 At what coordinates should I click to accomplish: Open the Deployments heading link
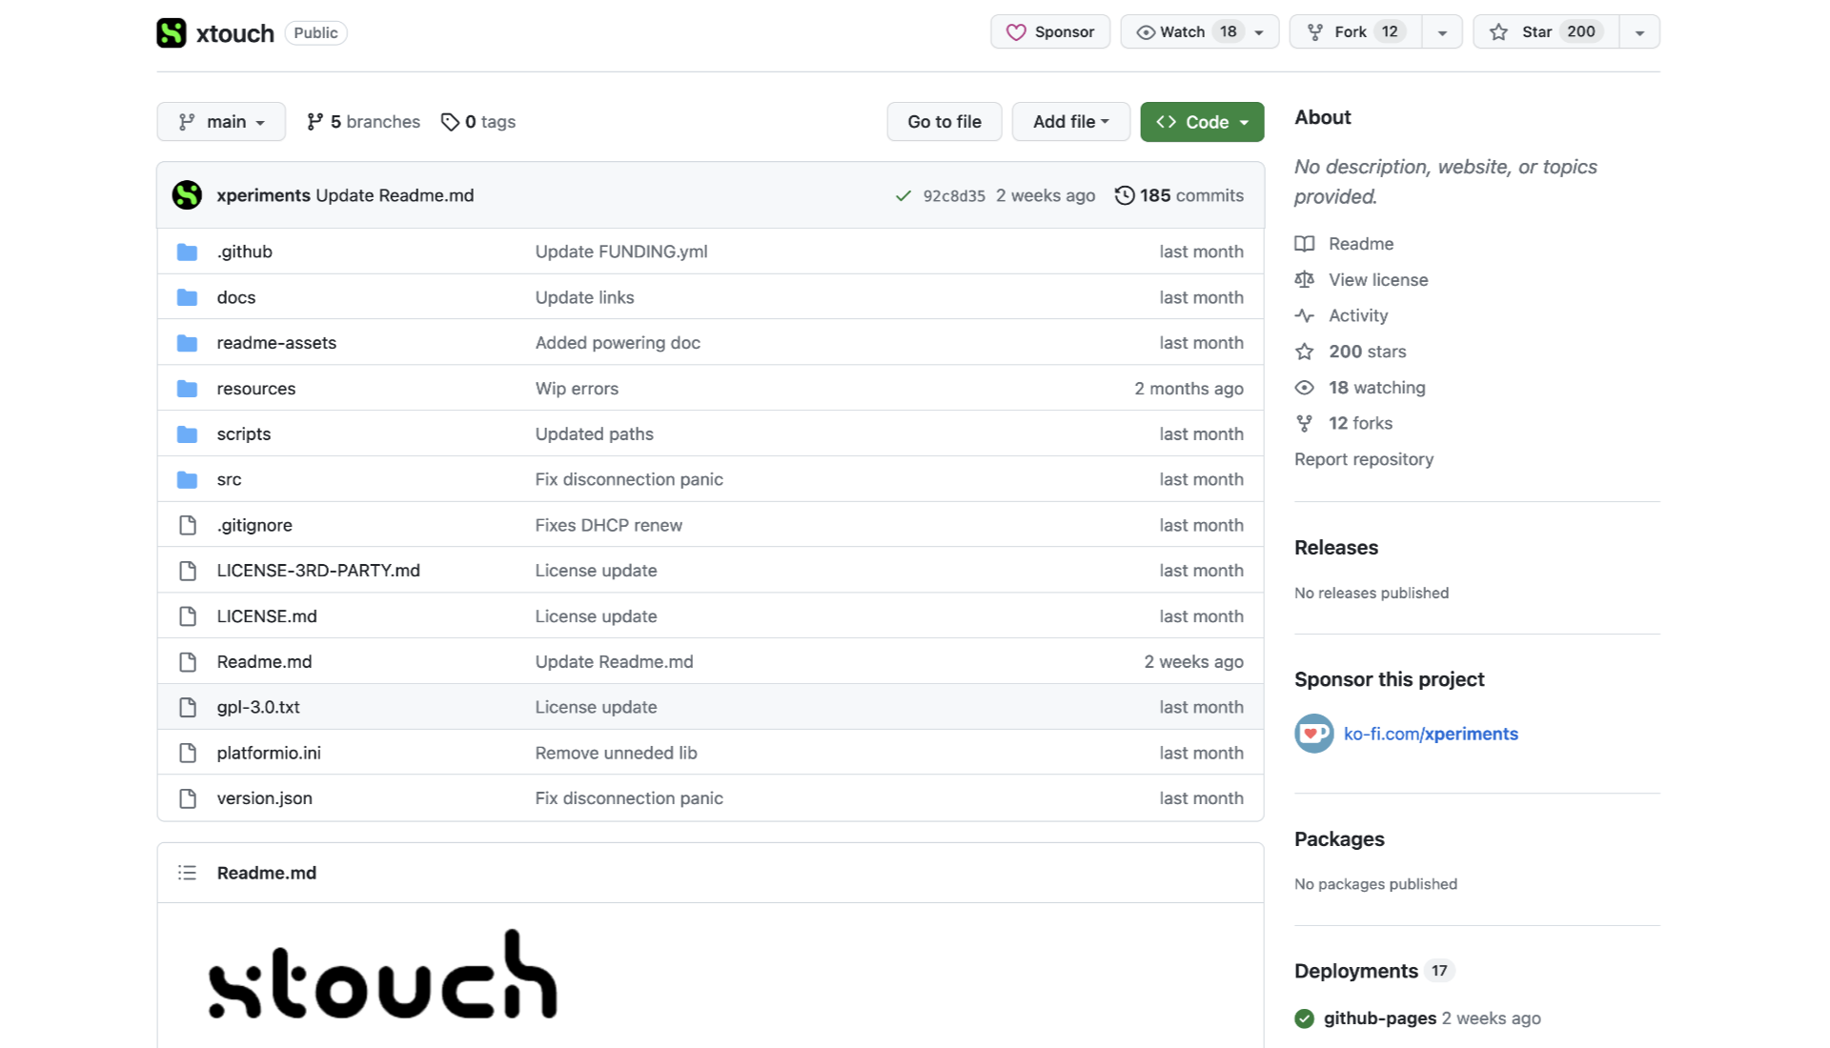coord(1356,971)
